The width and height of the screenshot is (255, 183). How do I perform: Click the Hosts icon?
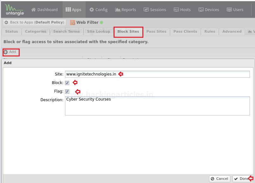pos(176,10)
